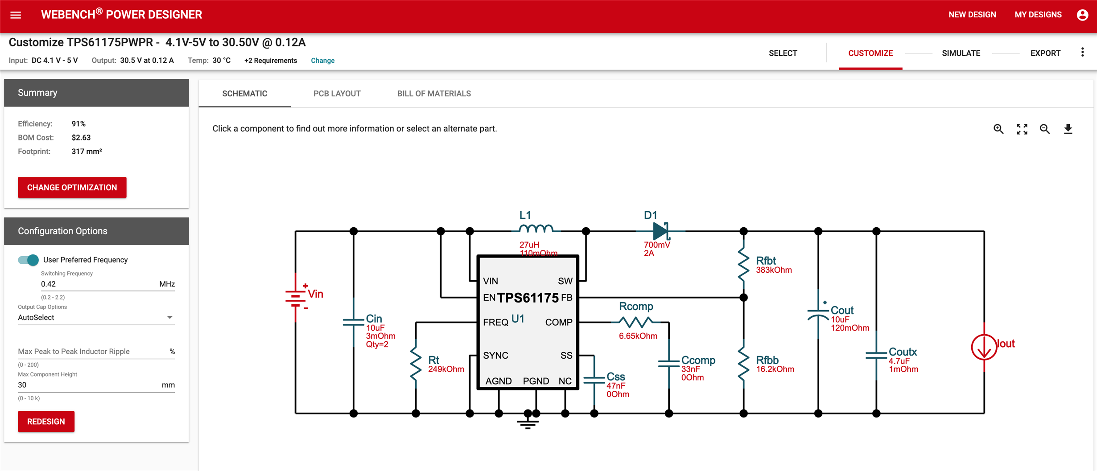Viewport: 1097px width, 471px height.
Task: Open My Designs
Action: (x=1038, y=15)
